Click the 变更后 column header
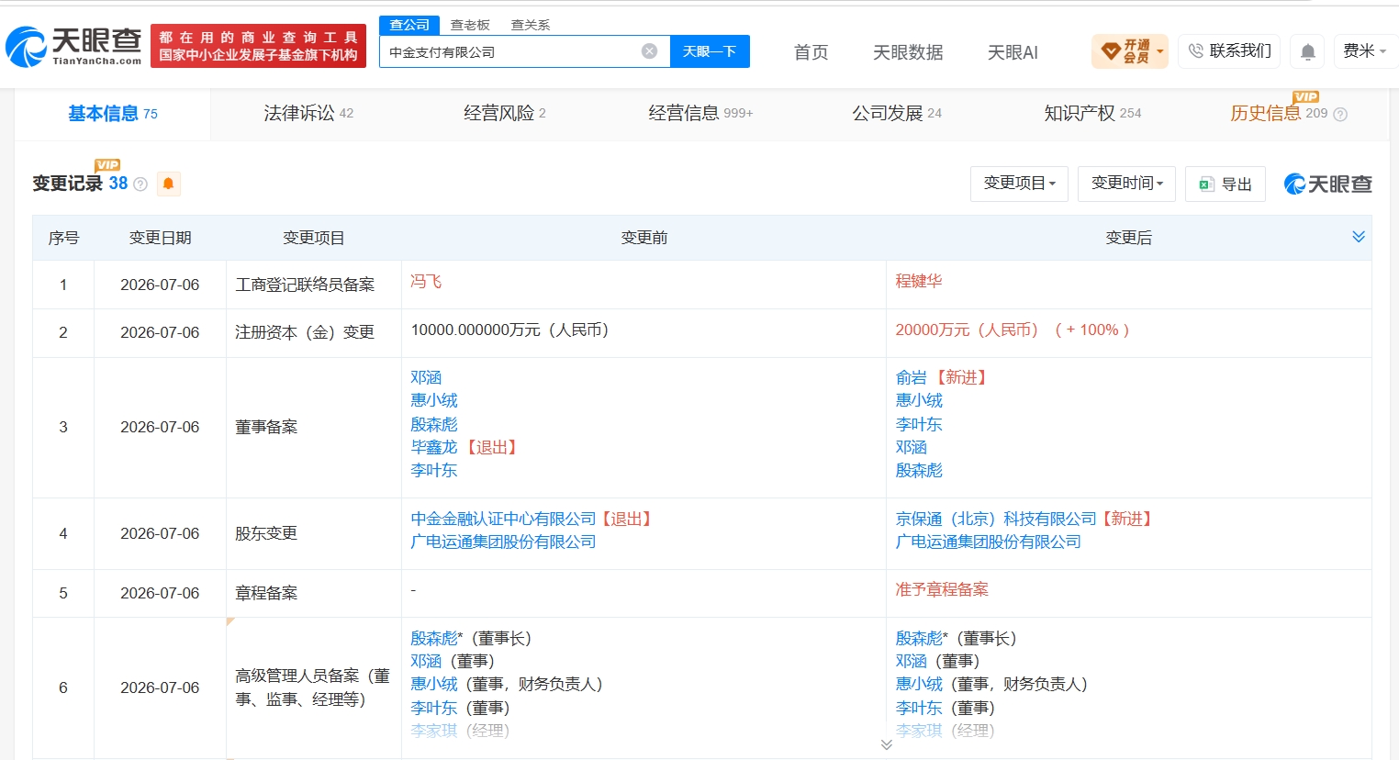 1128,238
